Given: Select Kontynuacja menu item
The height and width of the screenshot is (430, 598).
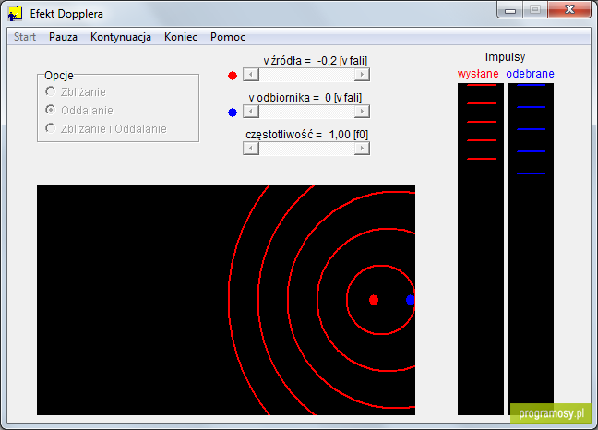Looking at the screenshot, I should click(x=121, y=37).
